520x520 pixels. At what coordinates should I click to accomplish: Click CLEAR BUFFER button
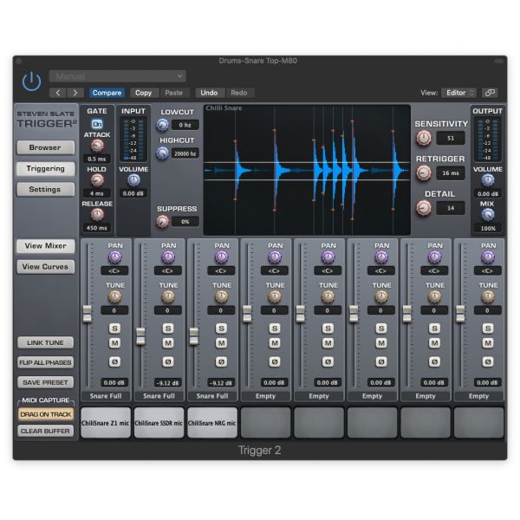pyautogui.click(x=45, y=431)
